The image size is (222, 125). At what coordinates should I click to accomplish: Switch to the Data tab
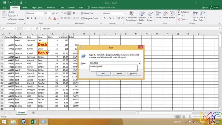(62, 8)
